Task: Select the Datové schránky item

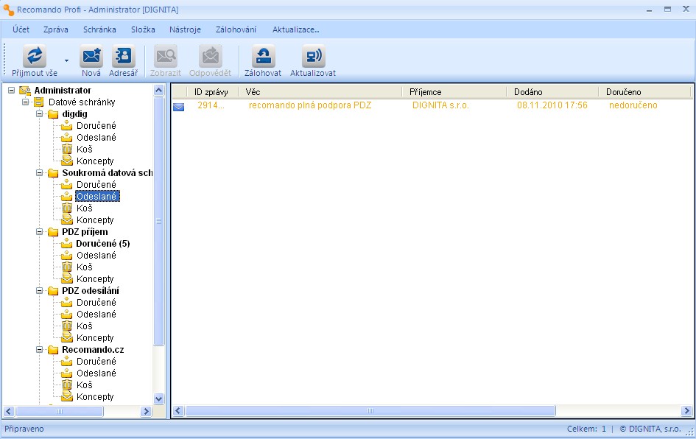Action: coord(82,102)
